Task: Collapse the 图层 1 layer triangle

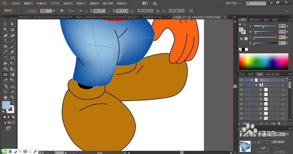Action: coord(252,80)
